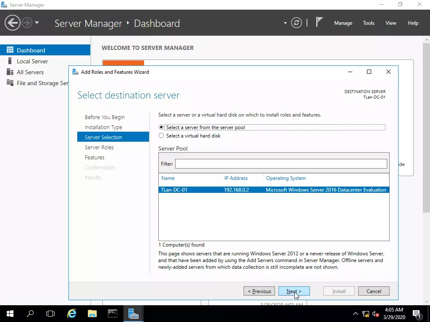Click the network status tray icon
Image resolution: width=430 pixels, height=322 pixels.
click(366, 314)
